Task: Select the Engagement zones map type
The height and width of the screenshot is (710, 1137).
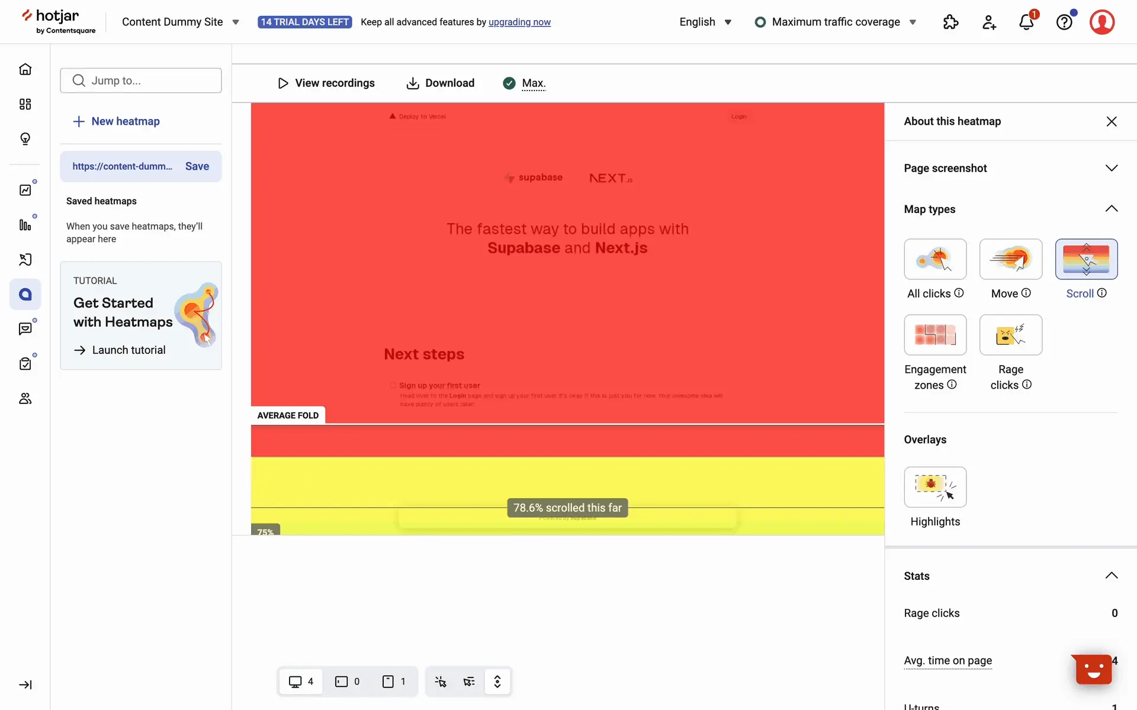Action: tap(935, 335)
